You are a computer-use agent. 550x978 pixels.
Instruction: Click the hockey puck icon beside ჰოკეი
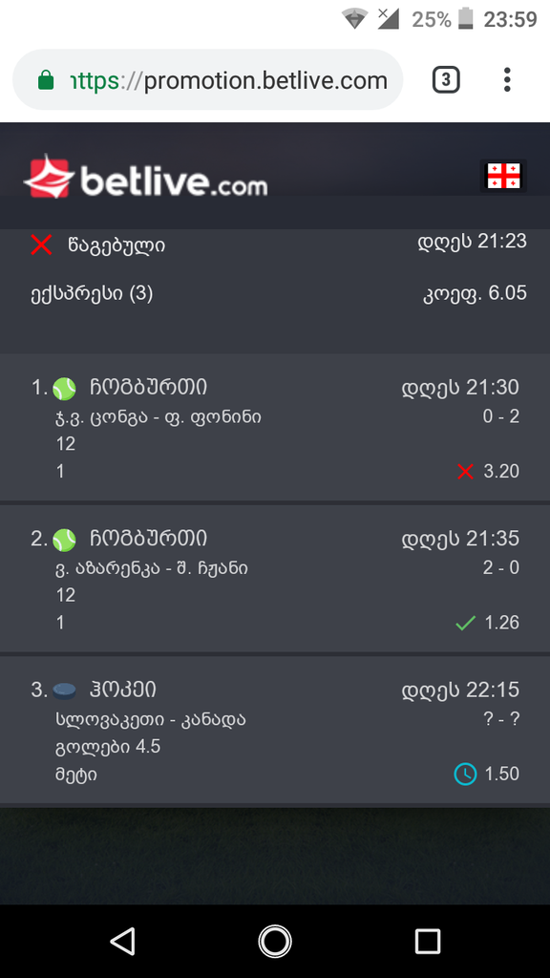coord(63,690)
